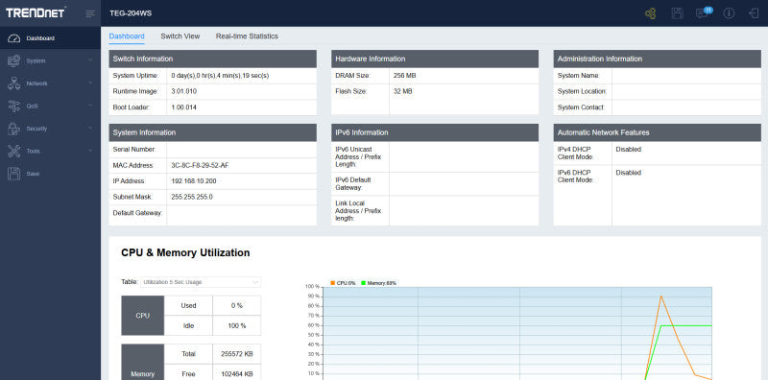Click the orange CPU color swatch in legend
Image resolution: width=768 pixels, height=380 pixels.
click(333, 283)
